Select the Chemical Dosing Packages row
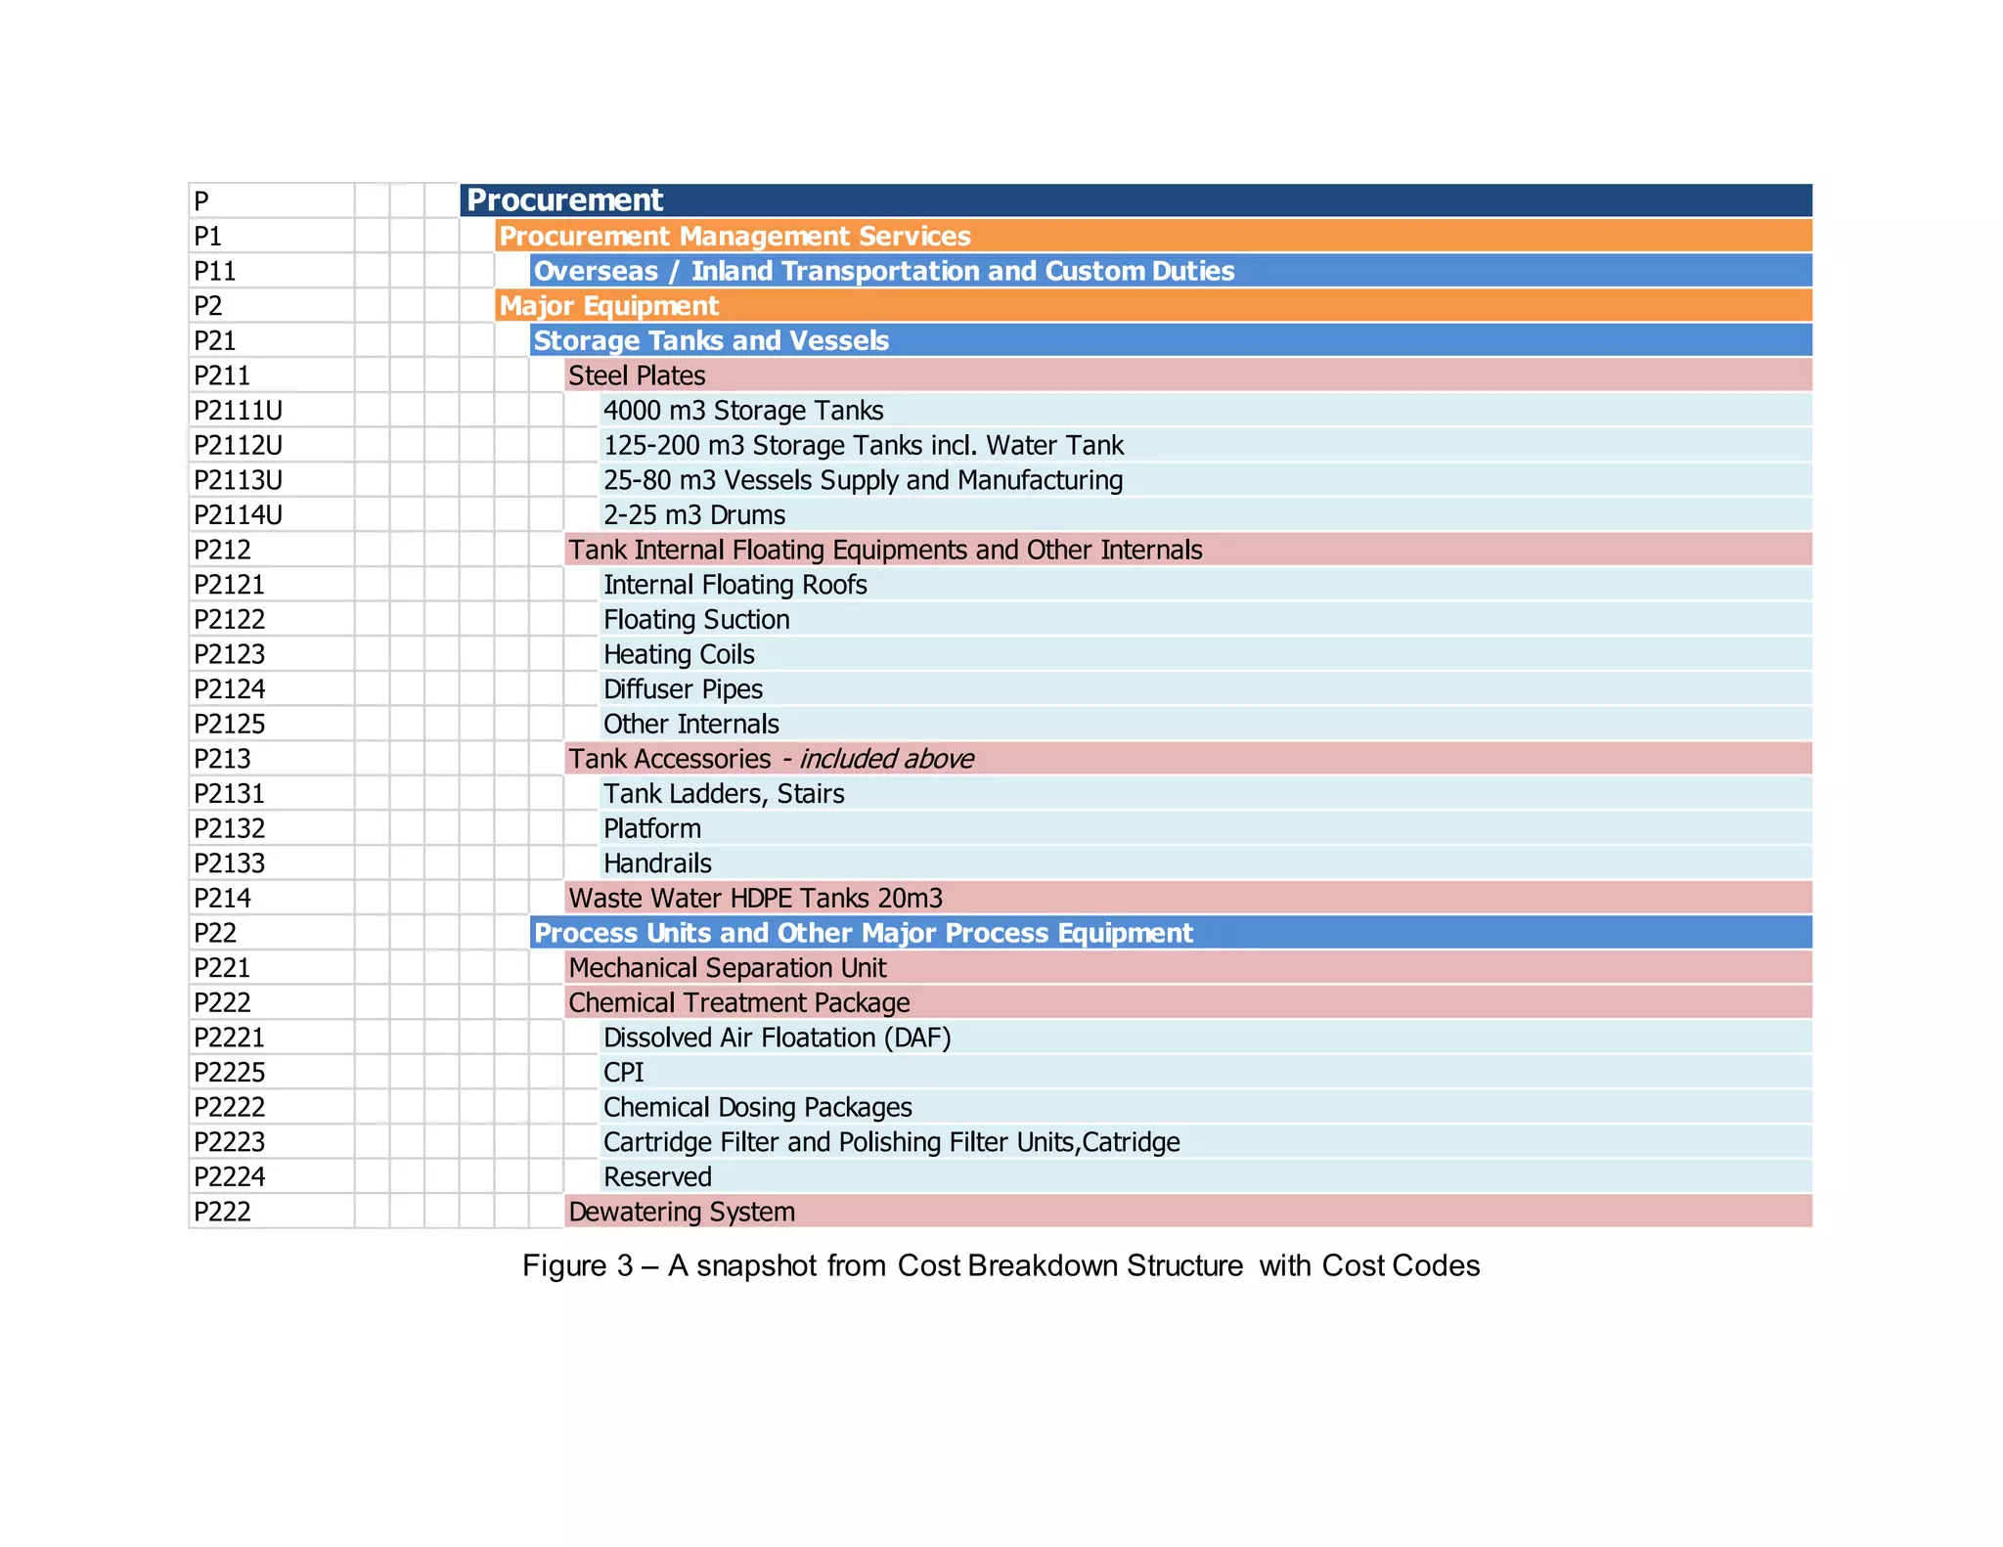Image resolution: width=2003 pixels, height=1547 pixels. pos(1206,1107)
